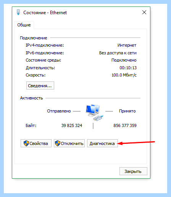171x197 pixels.
Task: Click the Принято label
Action: point(127,111)
